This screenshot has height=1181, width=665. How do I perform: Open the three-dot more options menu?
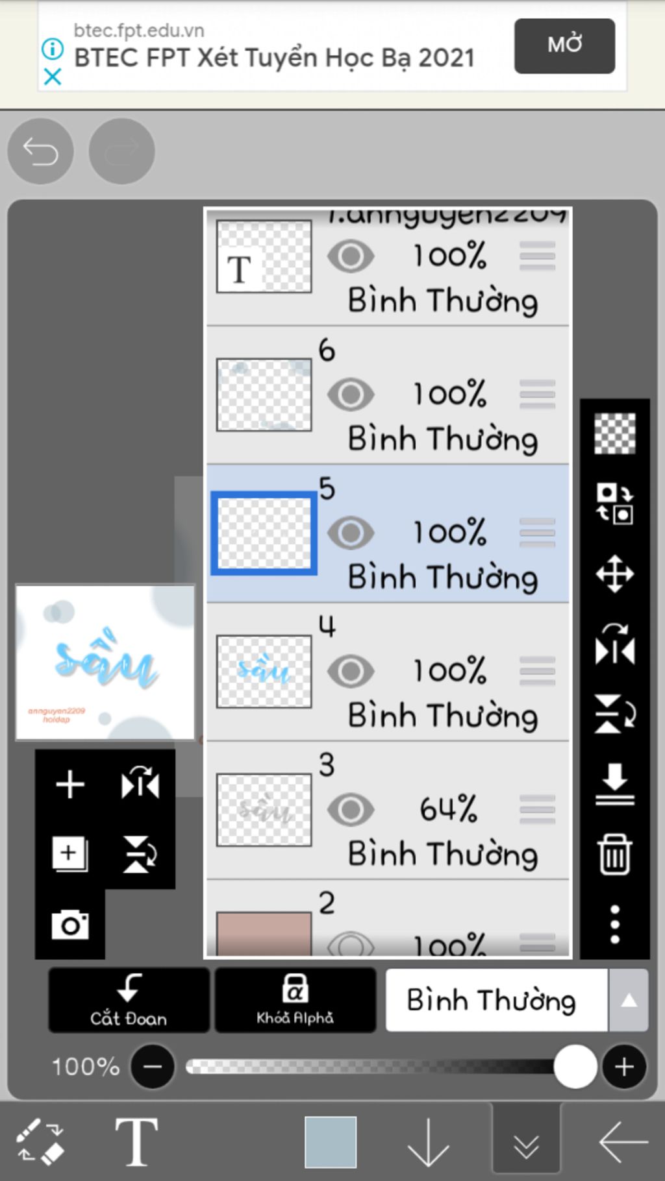614,924
